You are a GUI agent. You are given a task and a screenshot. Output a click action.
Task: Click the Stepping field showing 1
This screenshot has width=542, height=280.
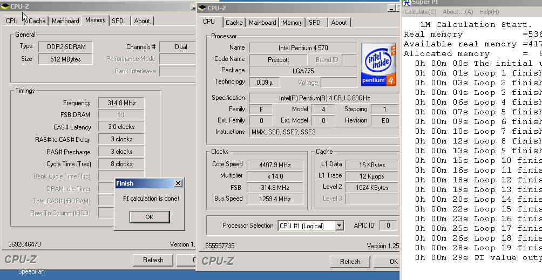tap(385, 110)
